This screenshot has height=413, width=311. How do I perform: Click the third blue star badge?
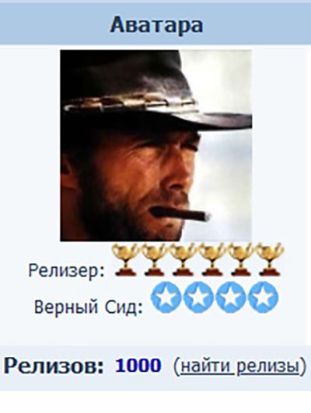[231, 297]
